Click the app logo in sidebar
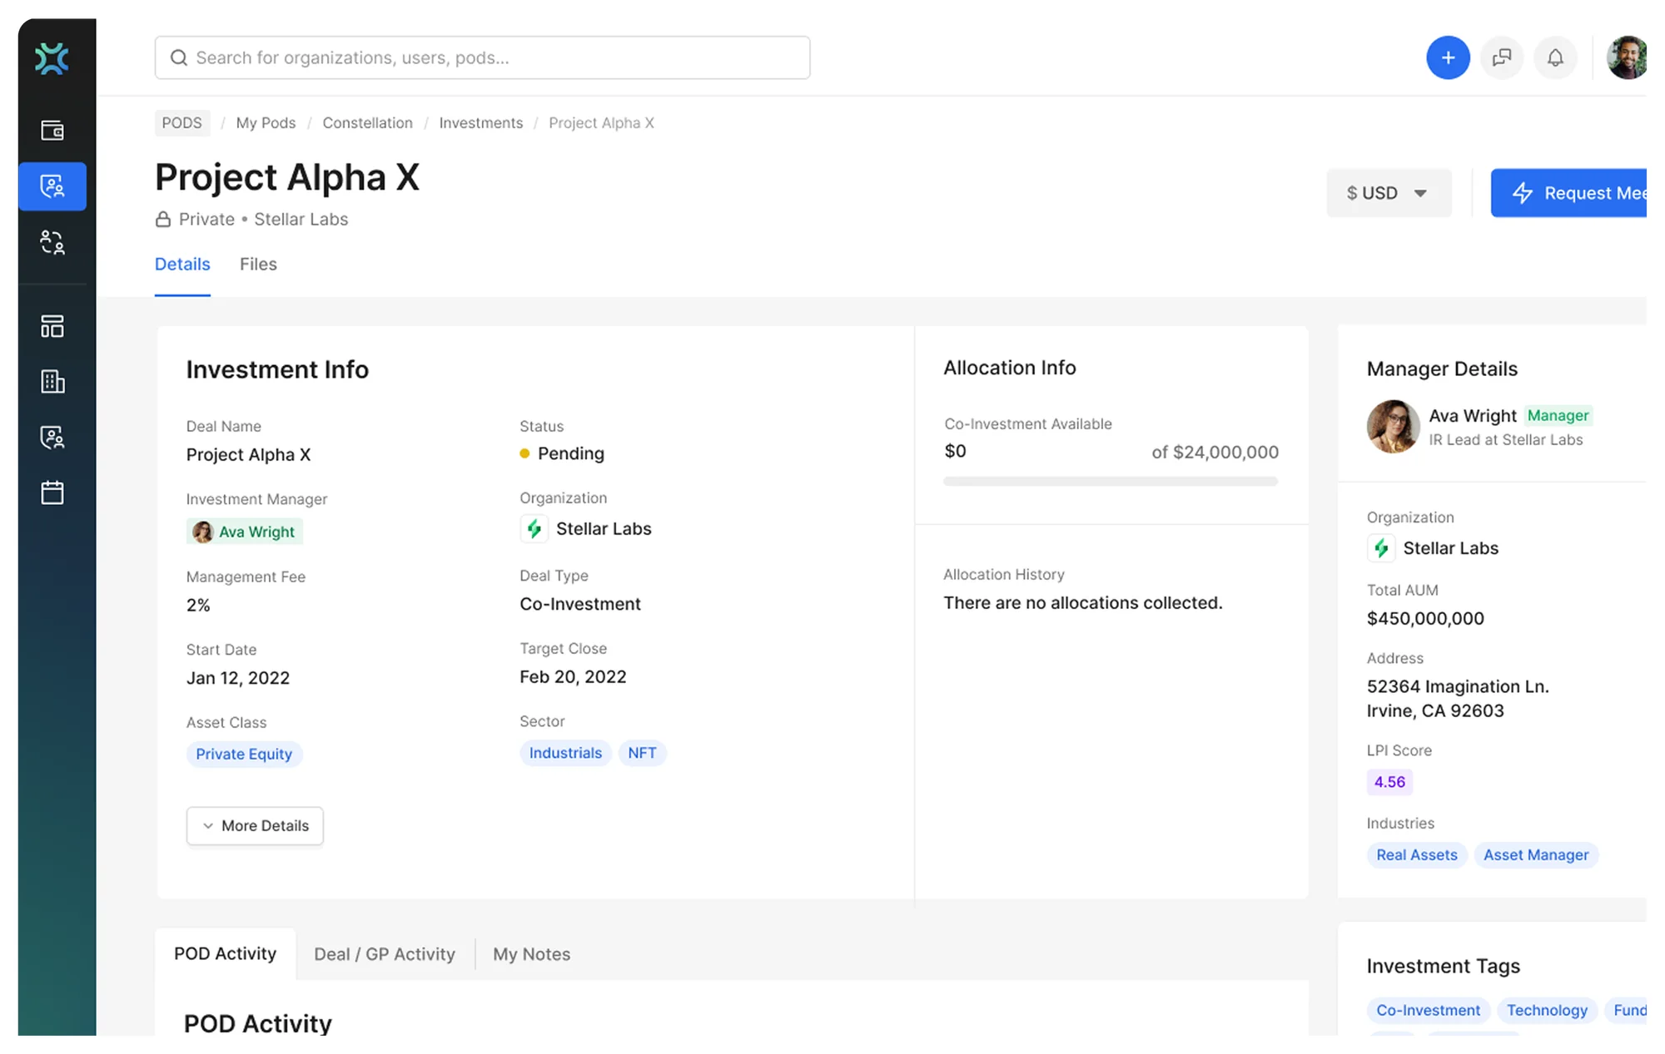This screenshot has height=1054, width=1665. pos(52,58)
